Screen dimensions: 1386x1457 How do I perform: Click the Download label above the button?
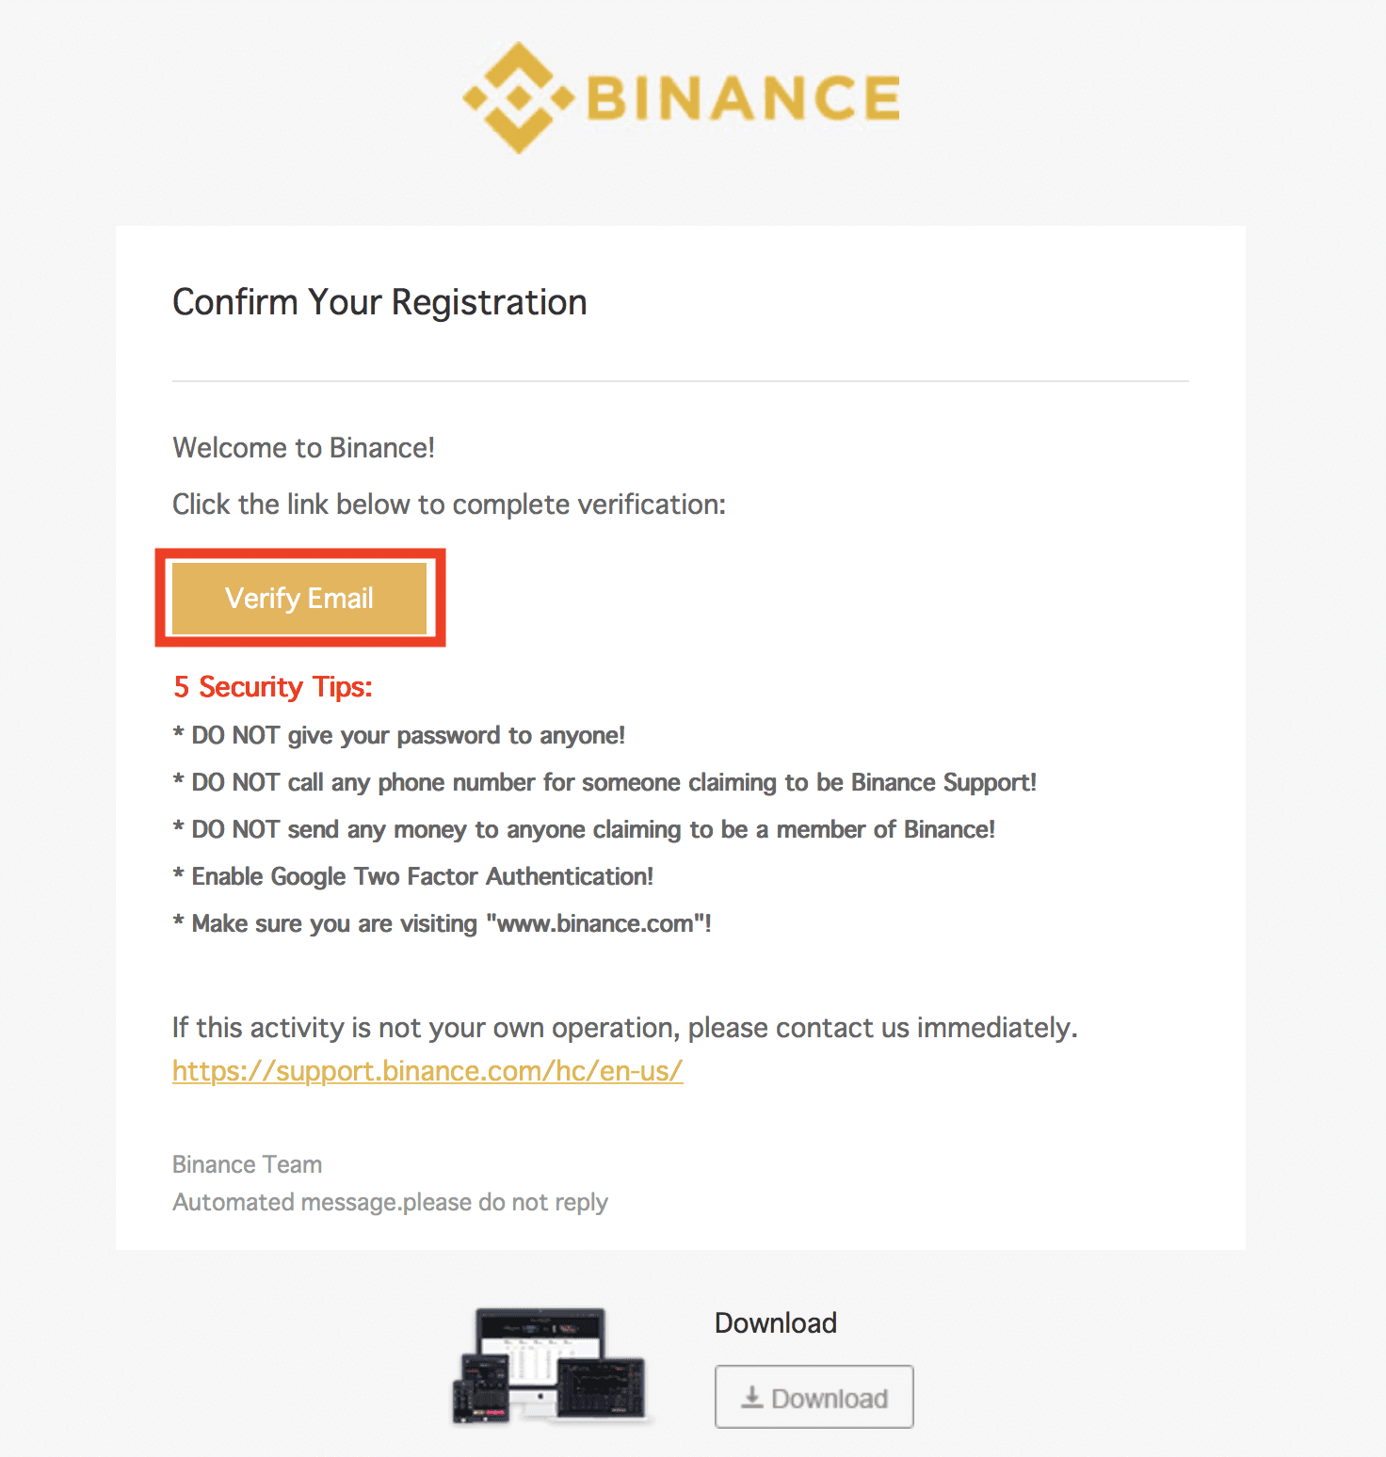(x=776, y=1323)
